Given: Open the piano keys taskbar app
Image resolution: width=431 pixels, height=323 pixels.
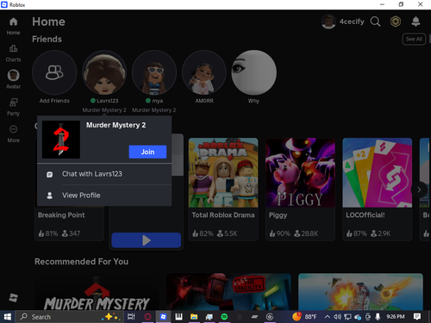Looking at the screenshot, I should tap(178, 317).
